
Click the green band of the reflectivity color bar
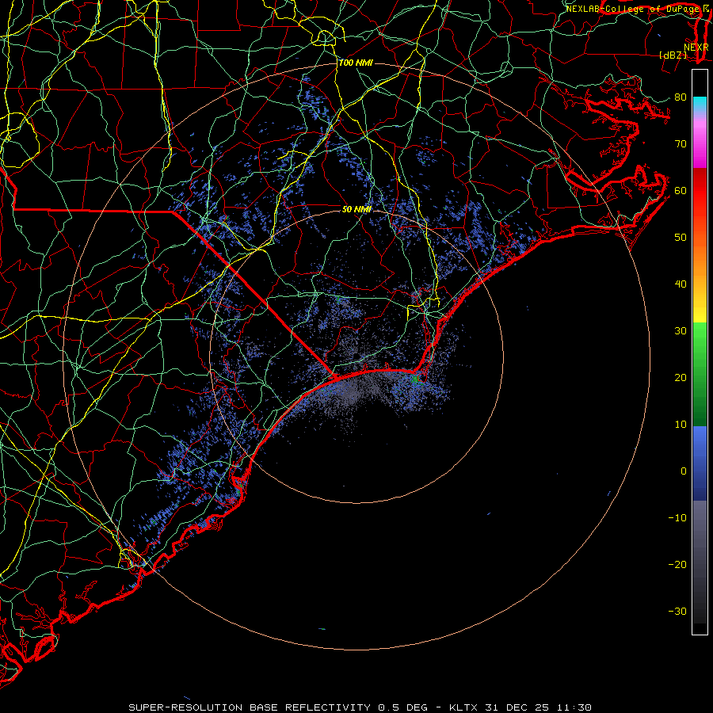pyautogui.click(x=700, y=374)
